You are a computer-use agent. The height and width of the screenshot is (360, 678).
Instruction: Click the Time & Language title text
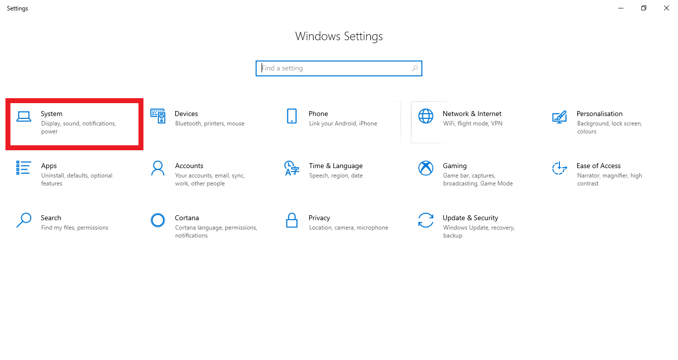coord(336,166)
